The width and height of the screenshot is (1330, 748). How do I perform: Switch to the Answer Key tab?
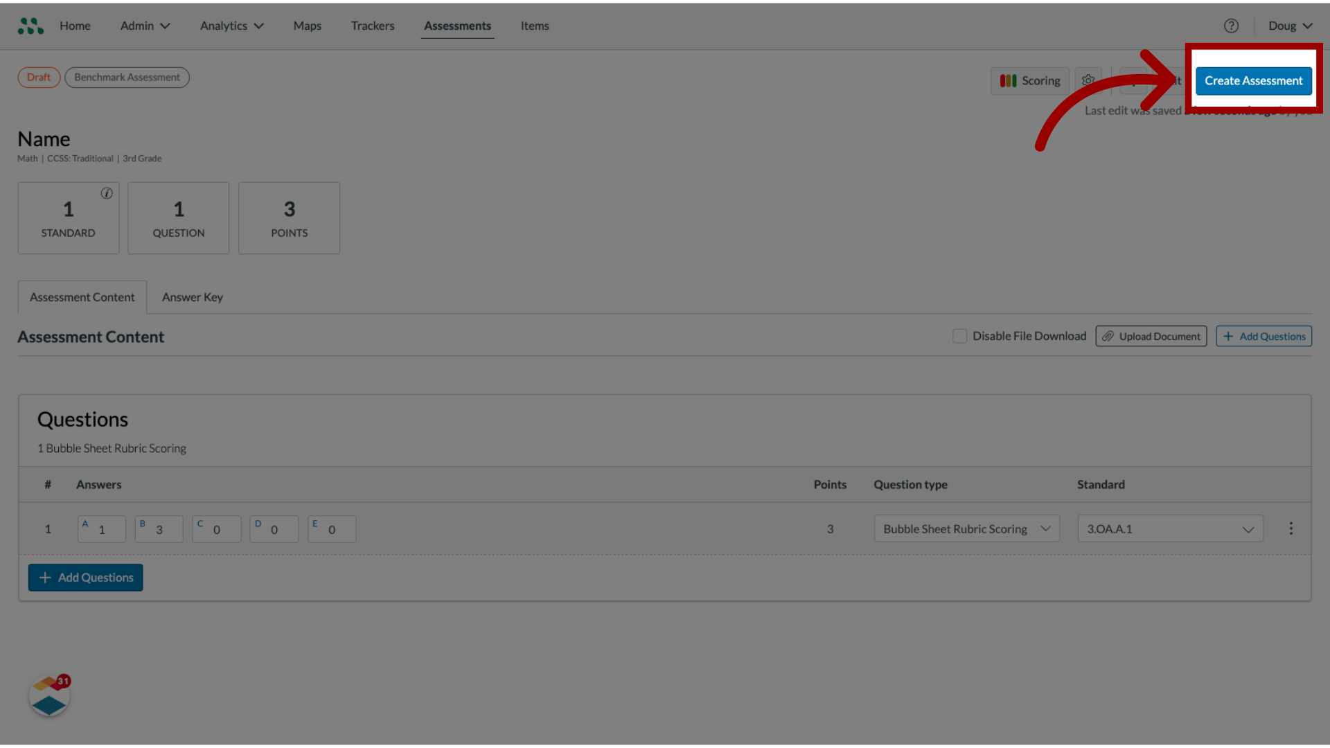192,296
